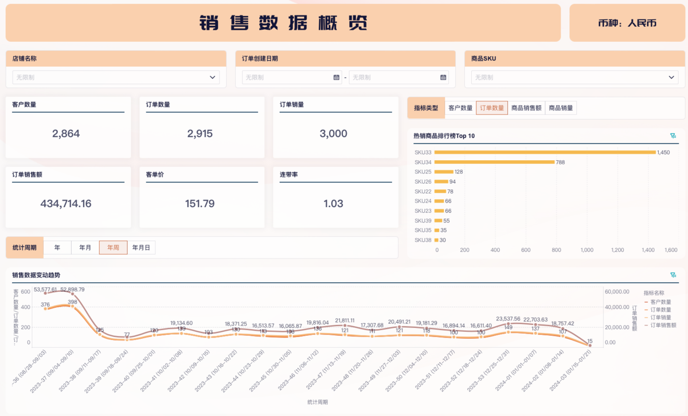Select 客户数量 indicator type
688x416 pixels.
click(460, 108)
